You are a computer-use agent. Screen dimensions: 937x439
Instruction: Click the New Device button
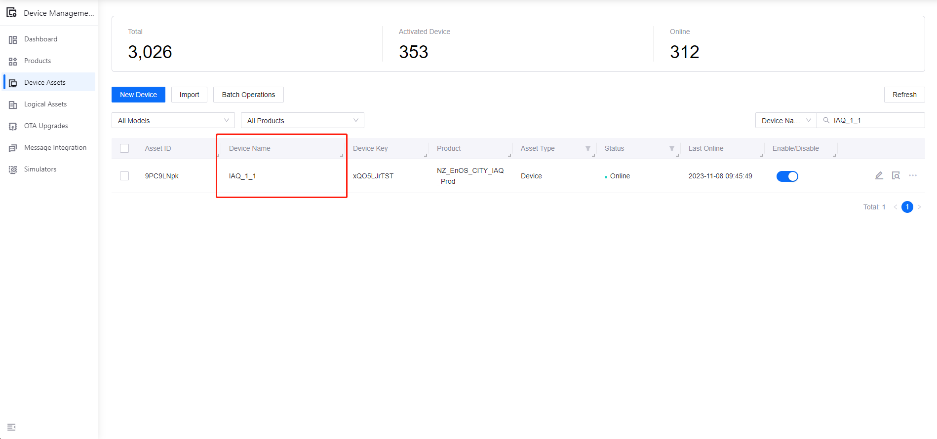pyautogui.click(x=138, y=95)
